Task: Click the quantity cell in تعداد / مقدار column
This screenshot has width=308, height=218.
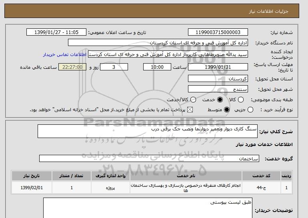Action: 72,188
